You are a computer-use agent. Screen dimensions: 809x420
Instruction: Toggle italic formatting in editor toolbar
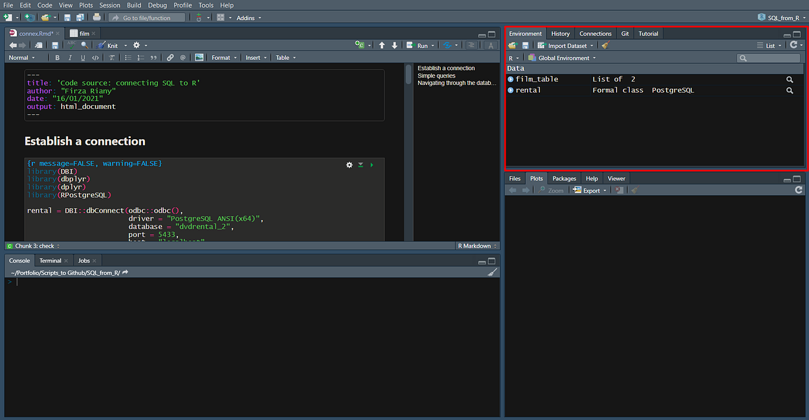pos(70,57)
